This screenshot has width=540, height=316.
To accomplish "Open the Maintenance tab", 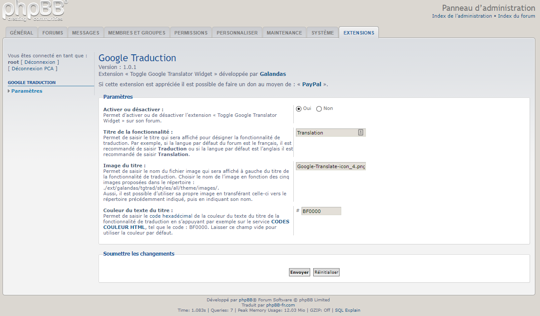I will pyautogui.click(x=284, y=33).
